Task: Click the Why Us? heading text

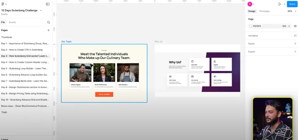Action: tap(175, 62)
